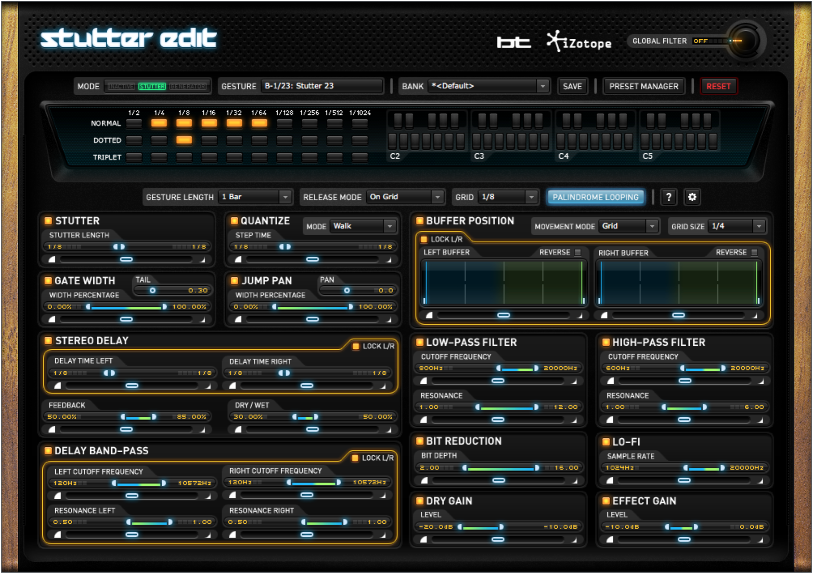Toggle the Bit Reduction module indicator
Image resolution: width=813 pixels, height=574 pixels.
coord(419,441)
